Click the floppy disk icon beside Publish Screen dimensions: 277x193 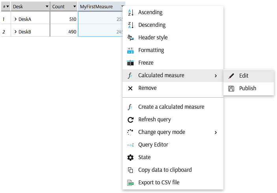(x=231, y=89)
